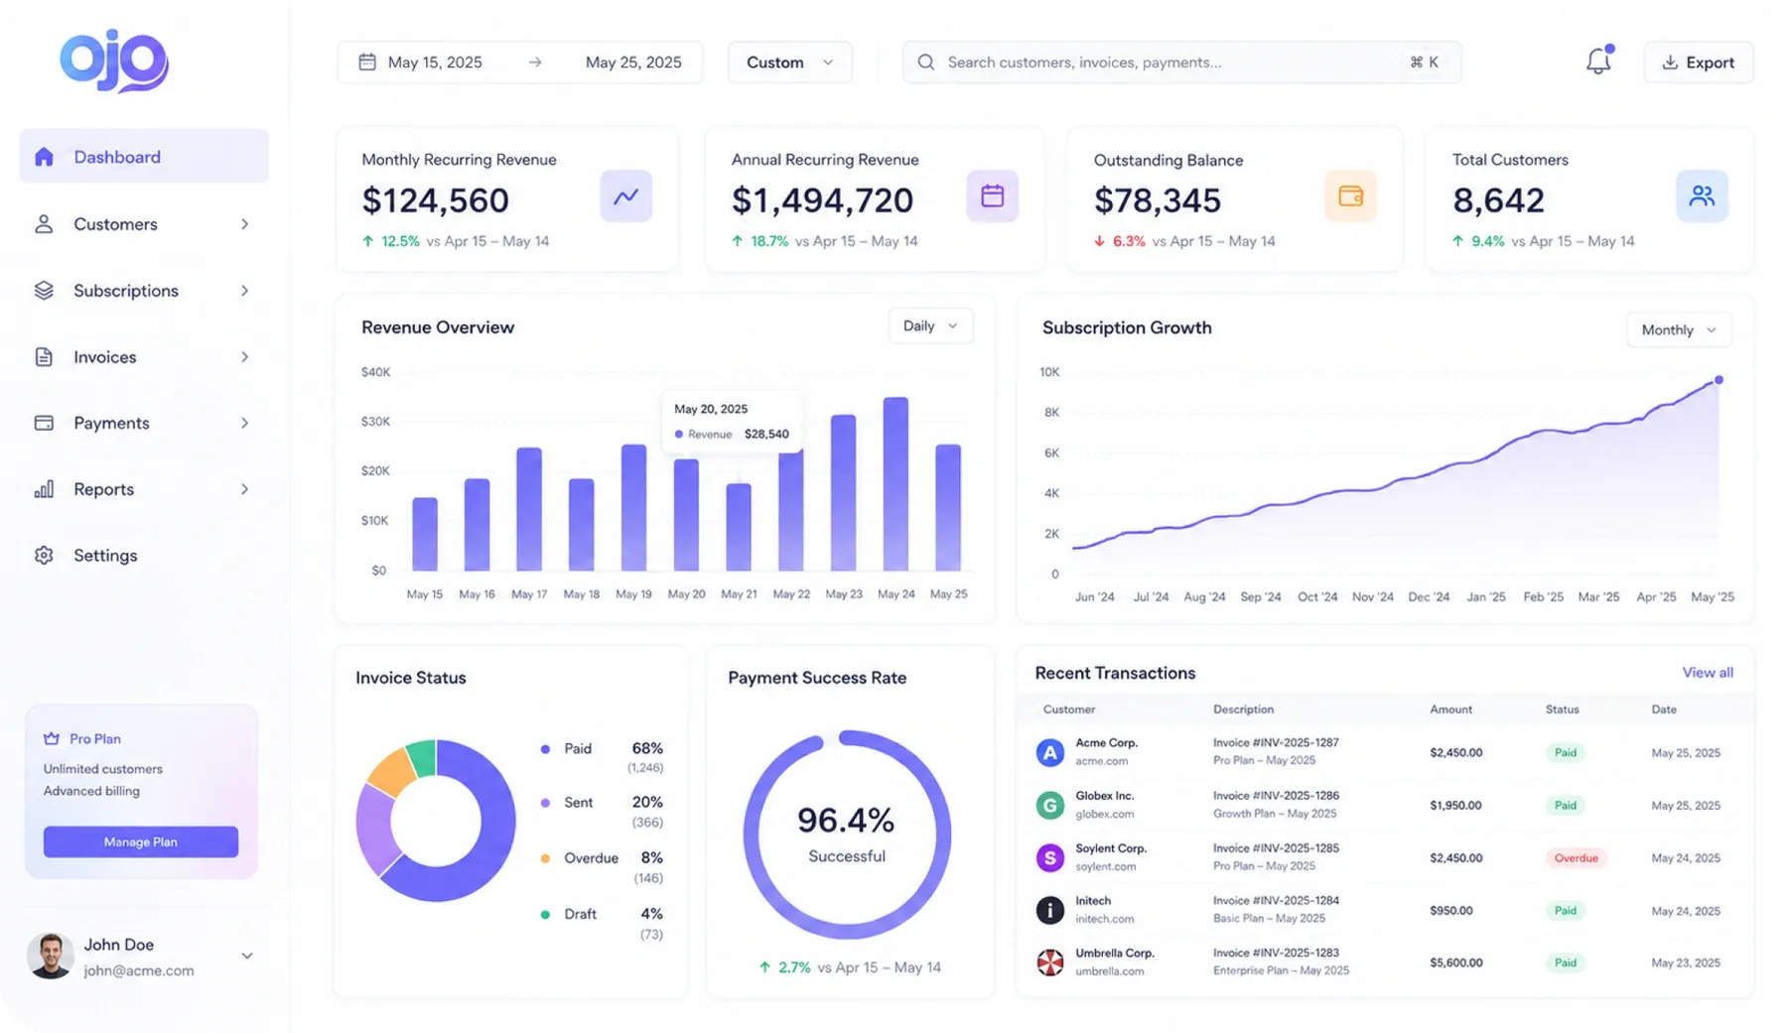
Task: Click the May 24 revenue bar
Action: tap(895, 484)
